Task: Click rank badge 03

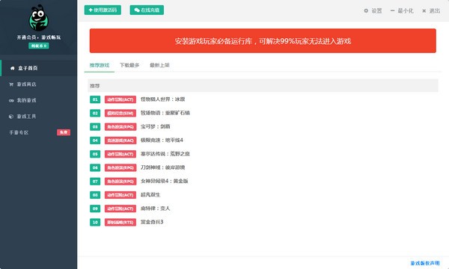Action: point(95,126)
